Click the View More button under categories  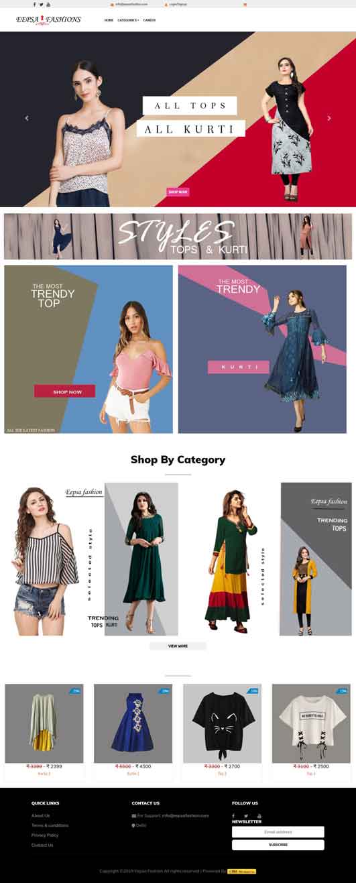click(x=178, y=646)
